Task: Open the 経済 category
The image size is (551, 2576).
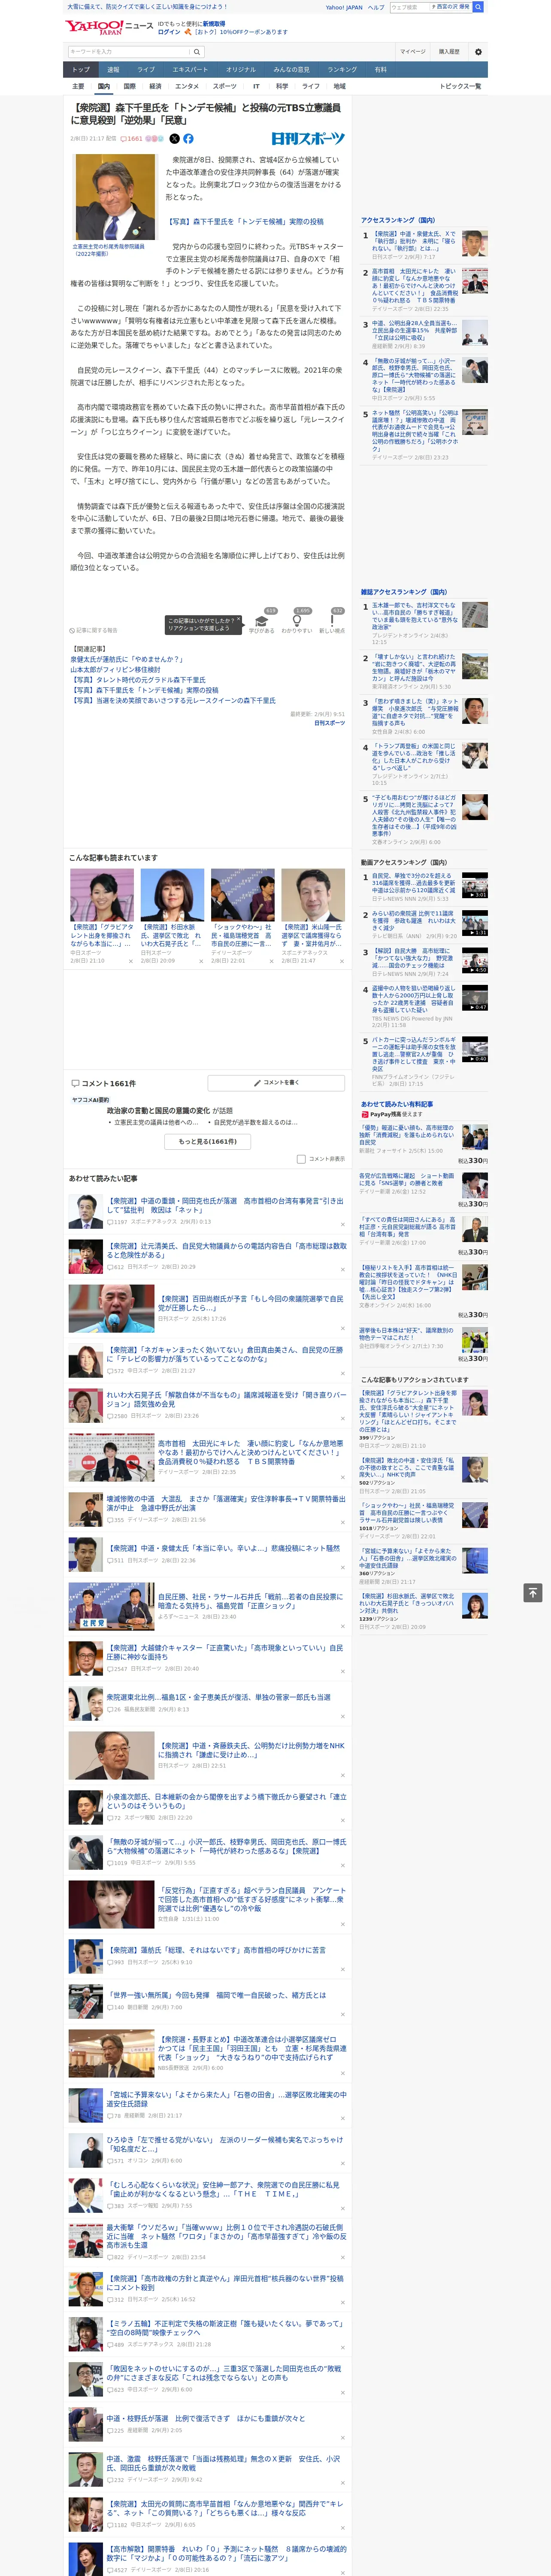Action: click(155, 86)
